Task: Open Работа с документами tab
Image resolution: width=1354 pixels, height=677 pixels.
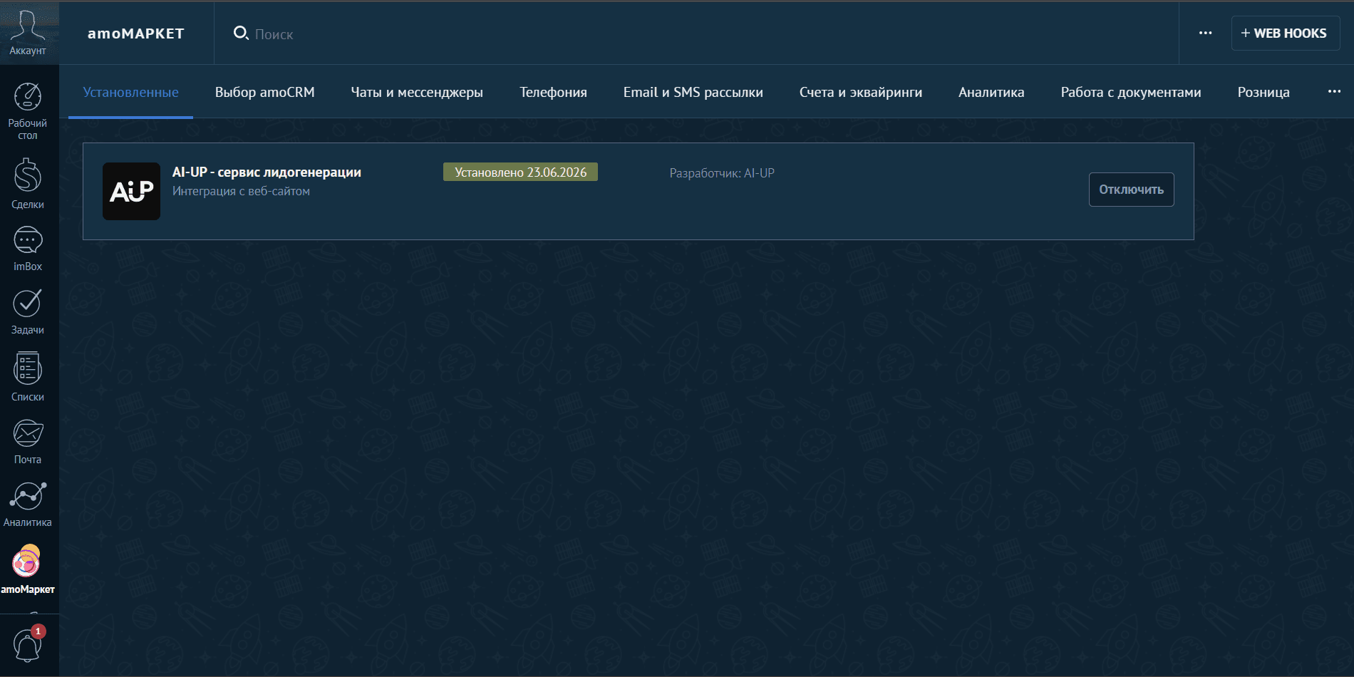Action: (1131, 92)
